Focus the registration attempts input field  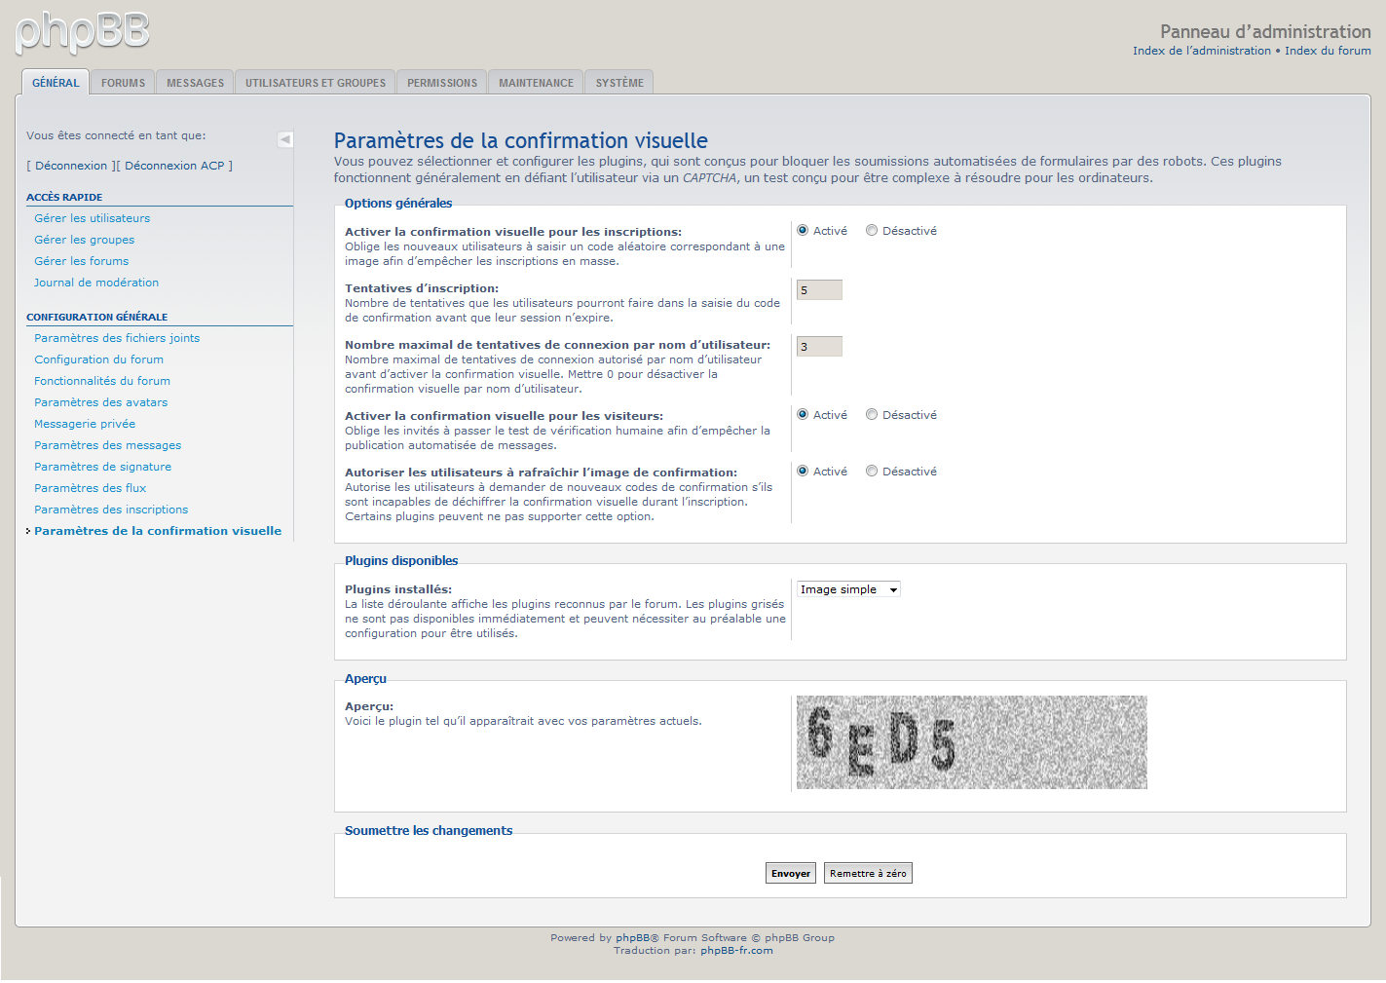pyautogui.click(x=819, y=290)
